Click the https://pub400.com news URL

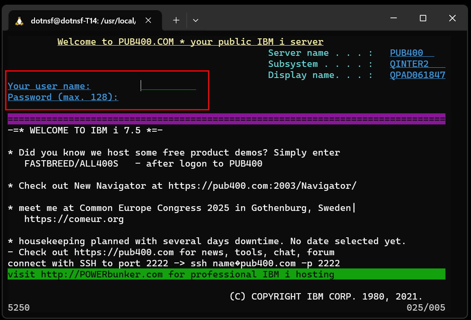point(124,252)
